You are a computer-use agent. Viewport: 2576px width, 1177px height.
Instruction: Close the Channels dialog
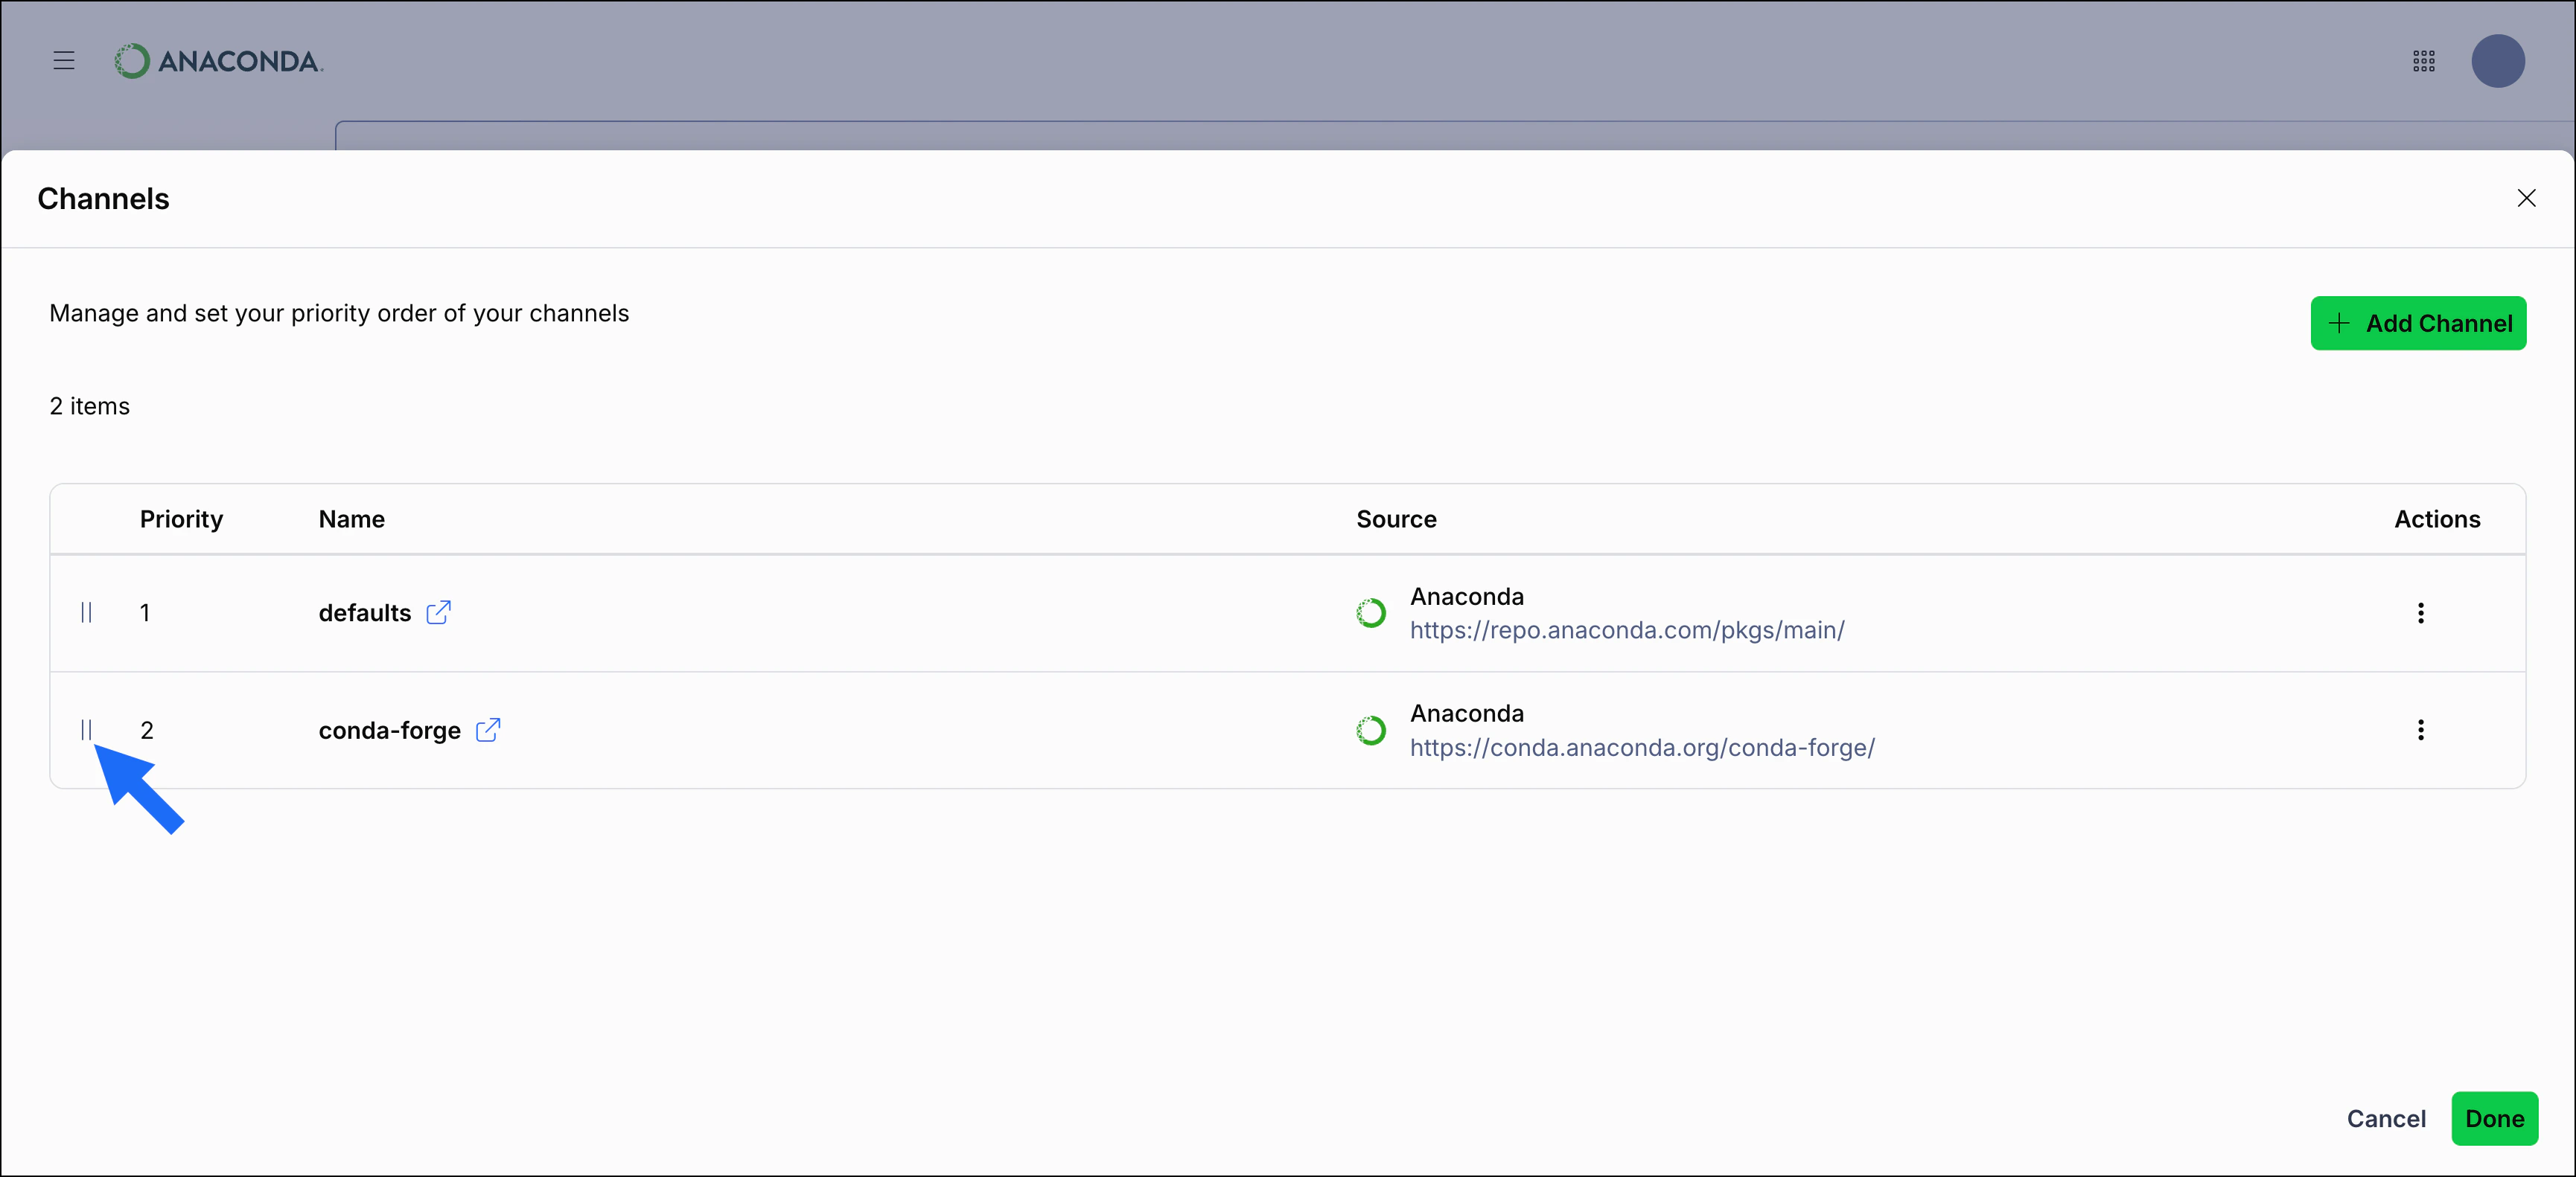tap(2527, 198)
